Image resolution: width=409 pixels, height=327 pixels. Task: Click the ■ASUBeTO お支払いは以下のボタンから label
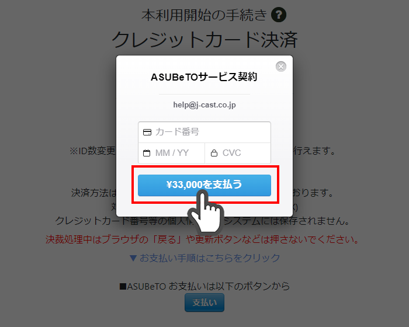point(204,286)
